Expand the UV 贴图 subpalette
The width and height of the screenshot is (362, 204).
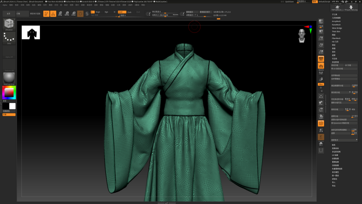(335, 155)
